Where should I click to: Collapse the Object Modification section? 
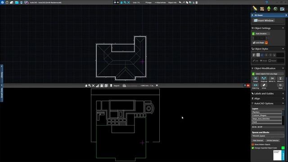click(x=283, y=68)
